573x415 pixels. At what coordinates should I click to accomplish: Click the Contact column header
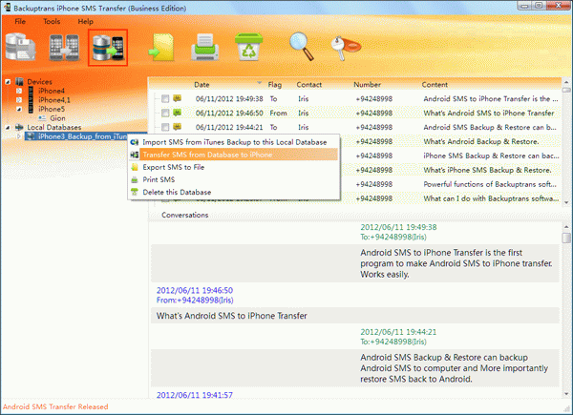tap(309, 85)
